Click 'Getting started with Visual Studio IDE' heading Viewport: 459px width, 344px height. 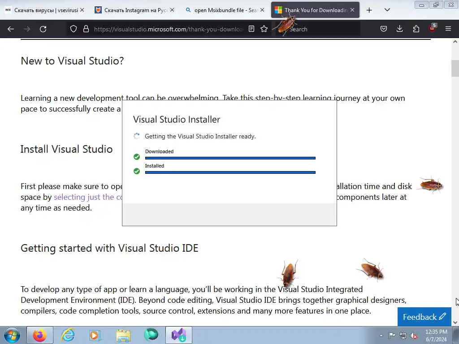109,248
